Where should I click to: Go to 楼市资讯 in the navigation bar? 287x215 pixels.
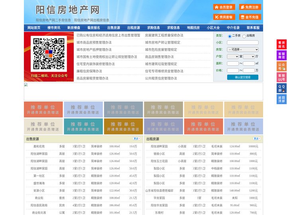tap(54, 28)
